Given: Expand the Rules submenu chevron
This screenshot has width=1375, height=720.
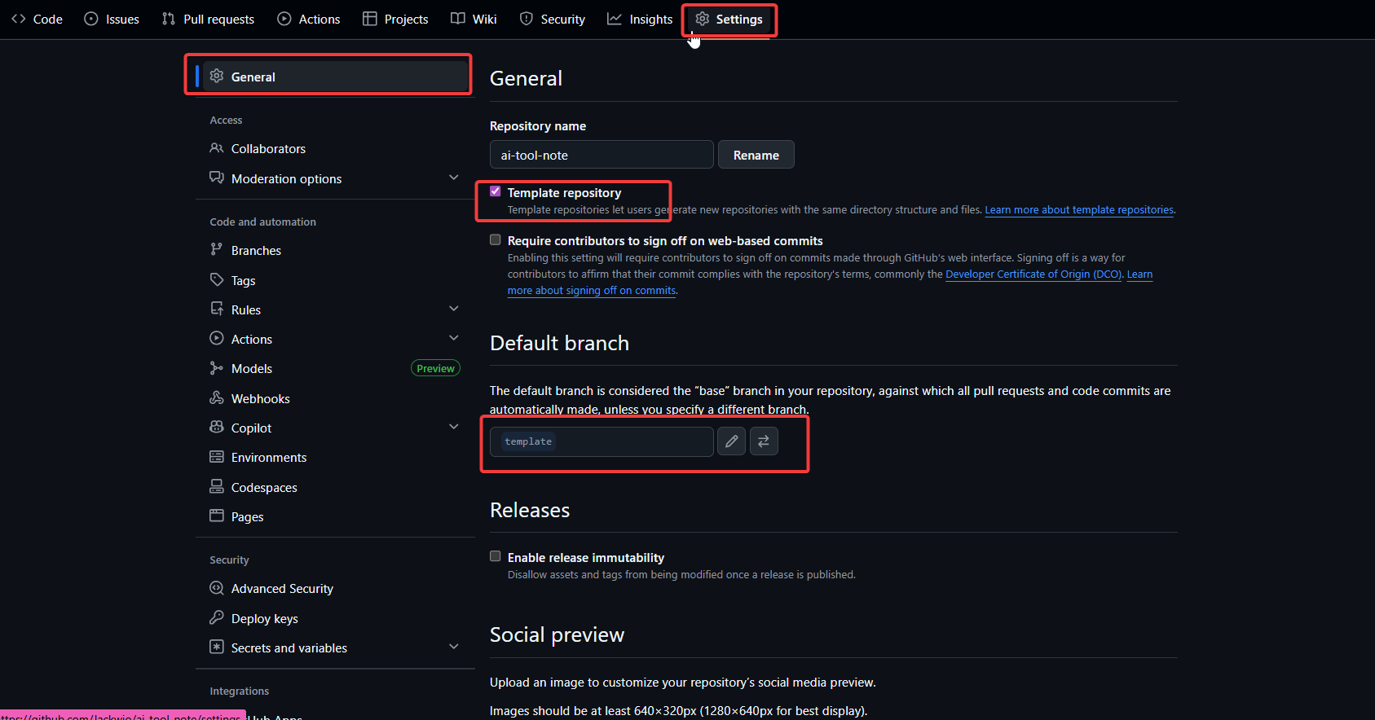Looking at the screenshot, I should 454,309.
